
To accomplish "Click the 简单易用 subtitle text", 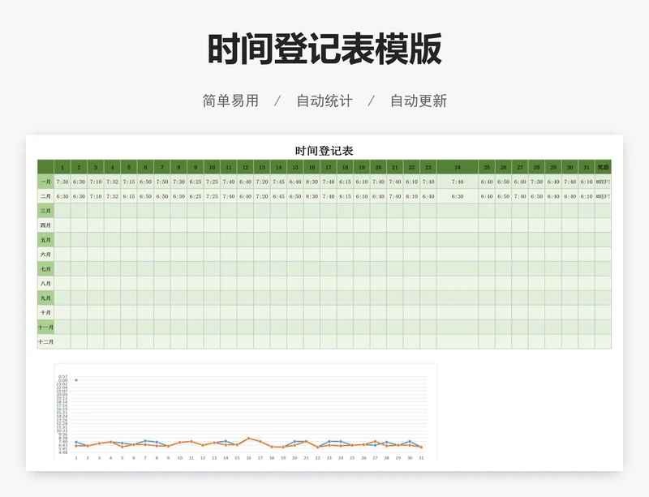I will point(230,101).
